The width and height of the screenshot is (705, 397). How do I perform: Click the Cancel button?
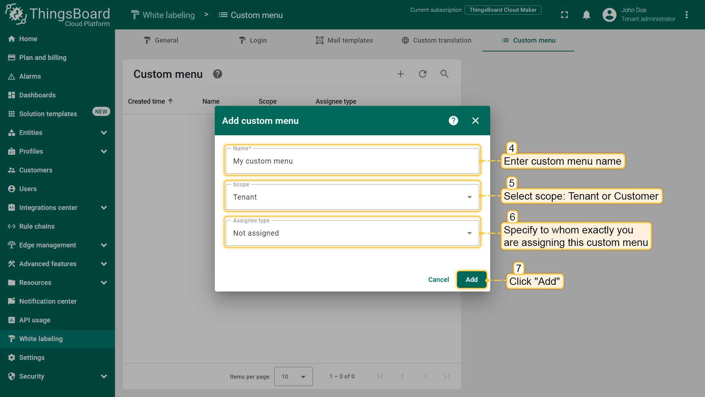(438, 280)
